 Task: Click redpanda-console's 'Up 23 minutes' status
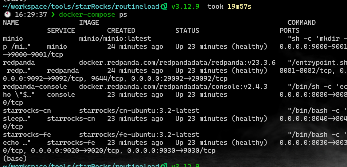click(x=201, y=95)
